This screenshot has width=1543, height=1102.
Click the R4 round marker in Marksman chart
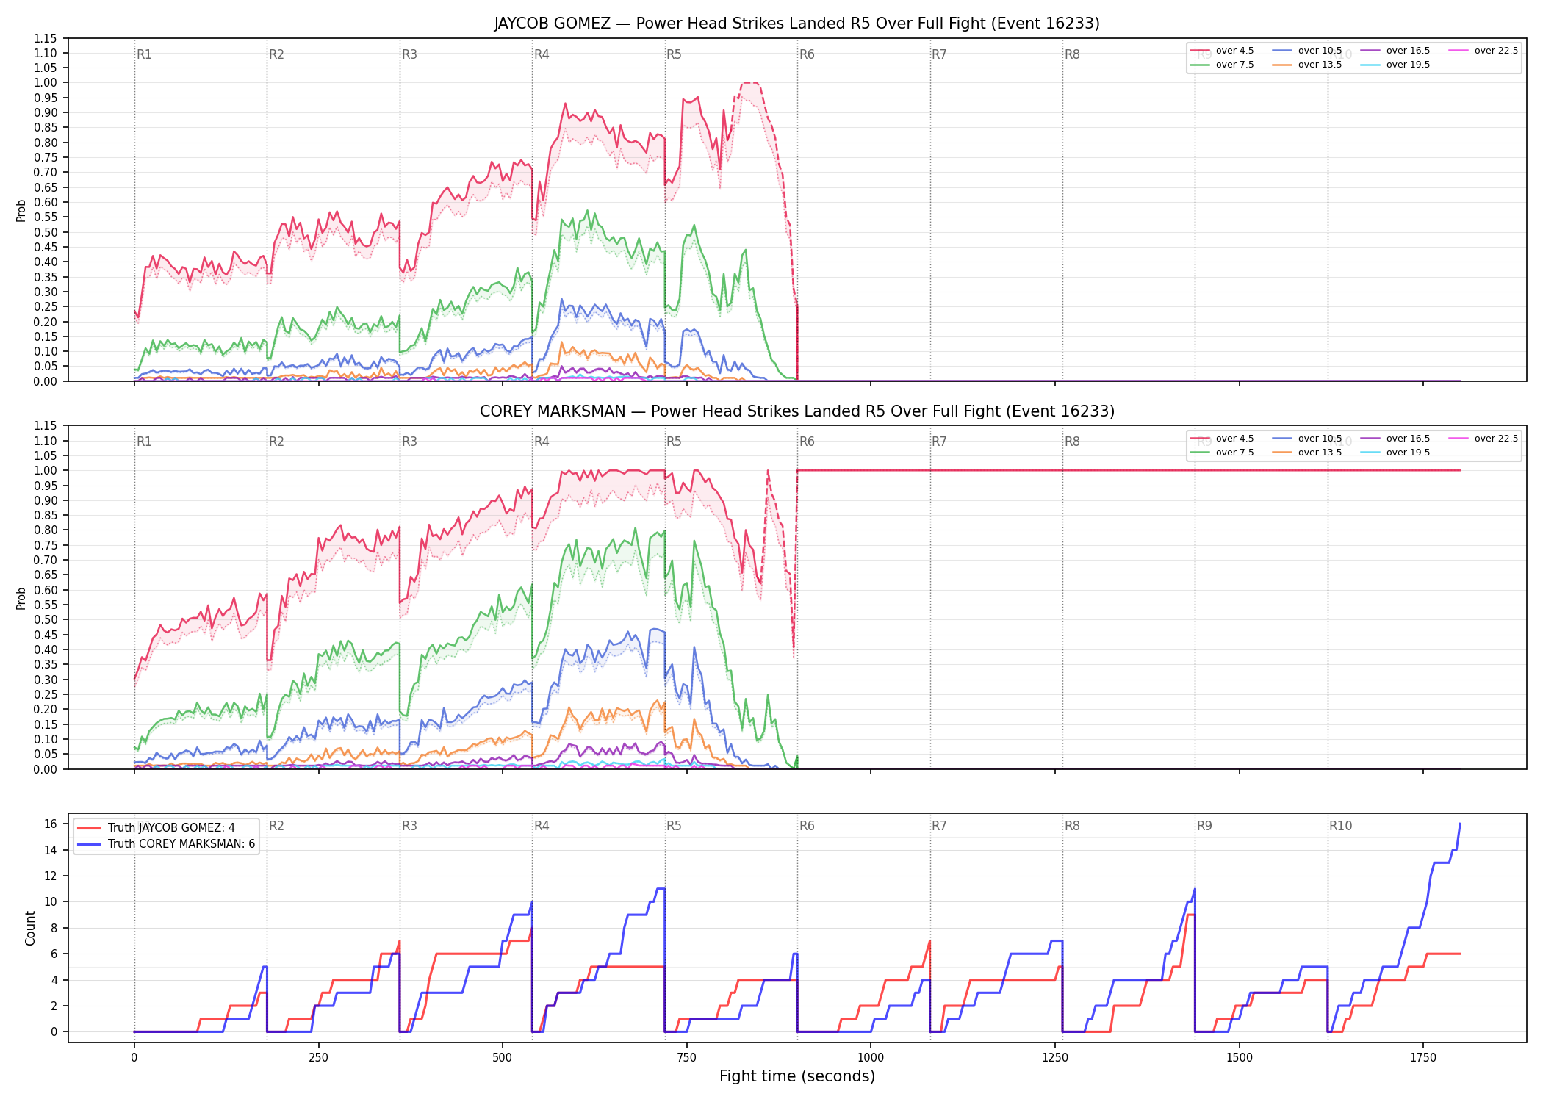[542, 442]
